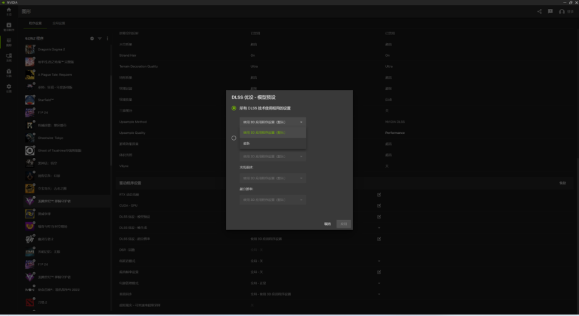Click the share icon in top bar
The image size is (579, 316).
tap(539, 11)
